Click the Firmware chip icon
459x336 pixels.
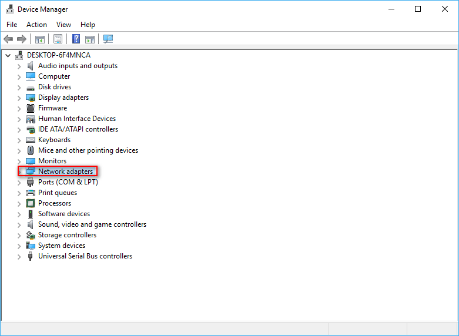pos(31,108)
